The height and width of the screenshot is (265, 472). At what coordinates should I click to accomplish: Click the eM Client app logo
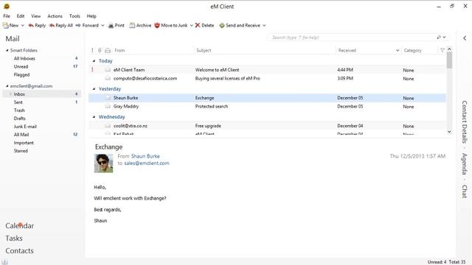pyautogui.click(x=7, y=7)
